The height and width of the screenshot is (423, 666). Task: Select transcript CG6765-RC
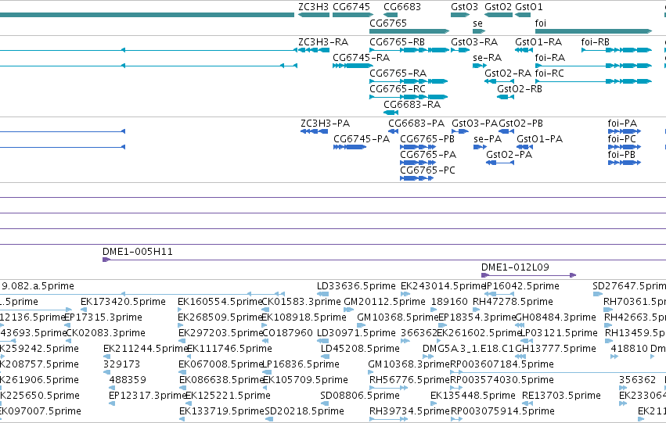(x=398, y=89)
